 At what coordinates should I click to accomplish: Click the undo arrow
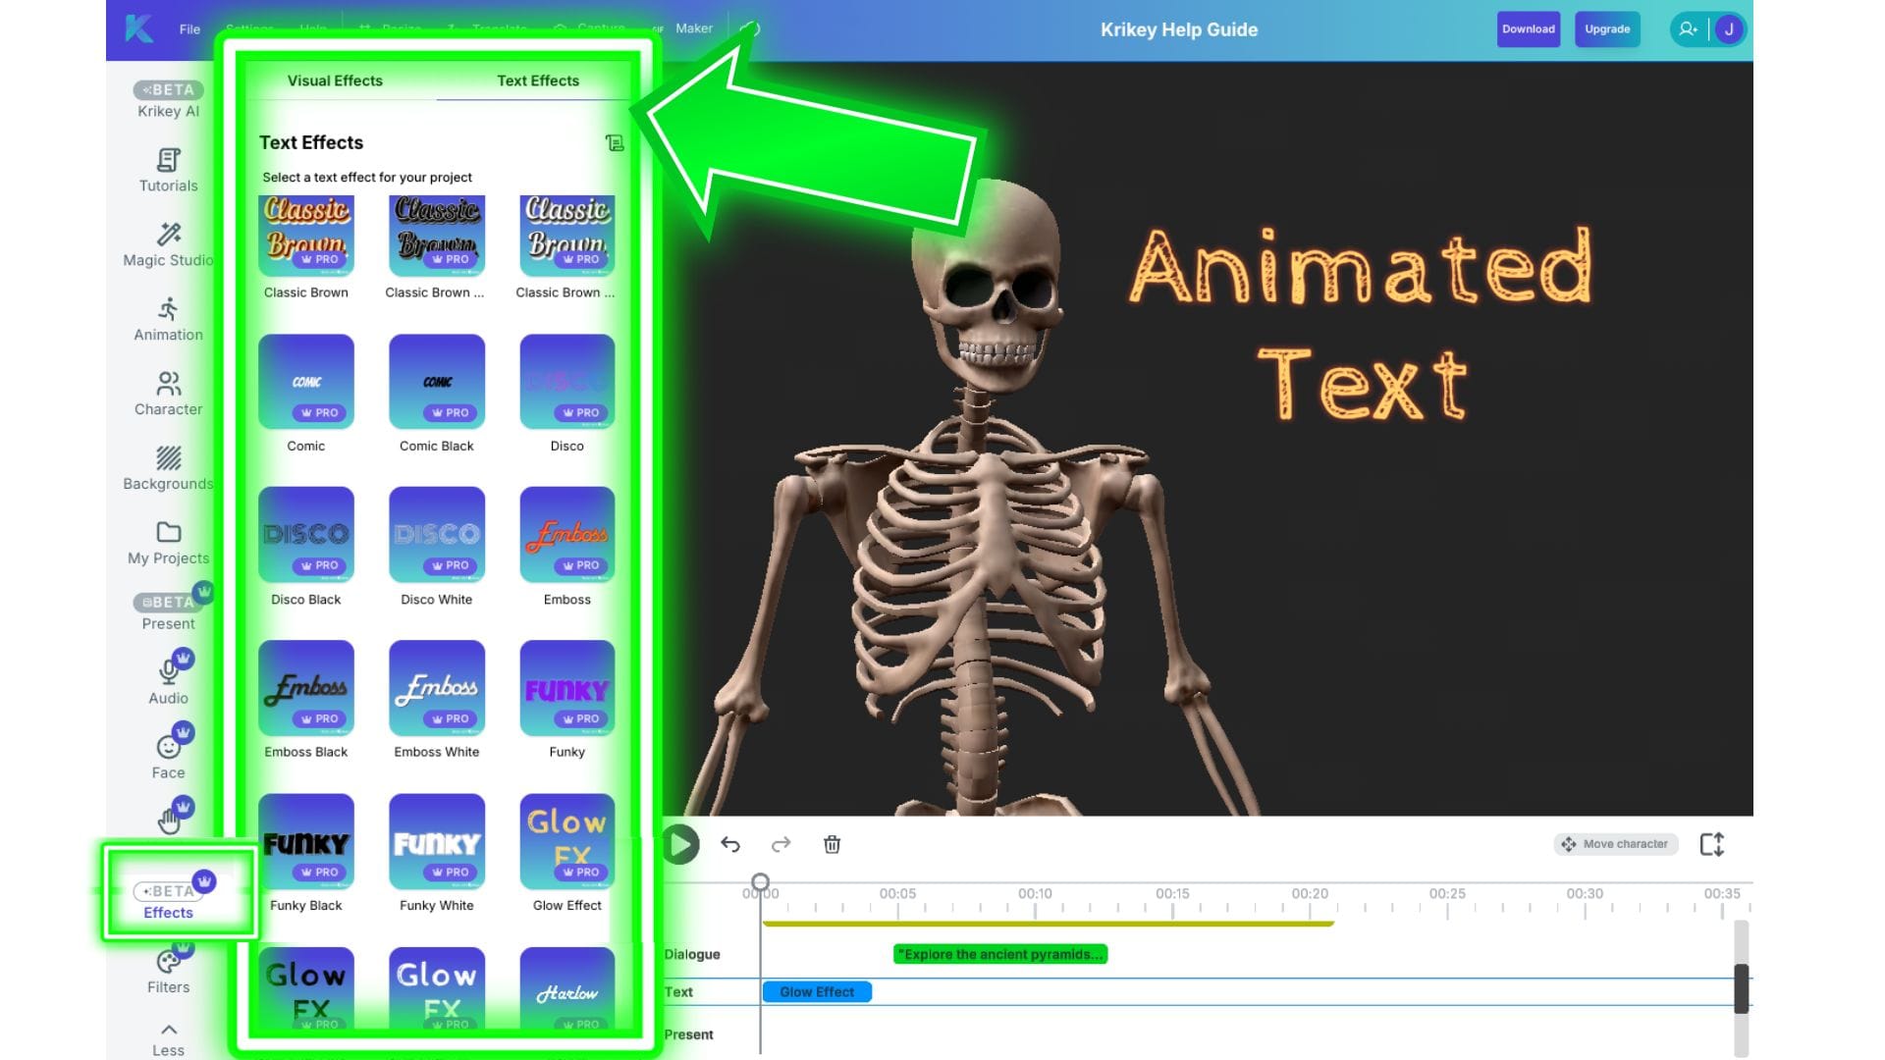(x=729, y=845)
